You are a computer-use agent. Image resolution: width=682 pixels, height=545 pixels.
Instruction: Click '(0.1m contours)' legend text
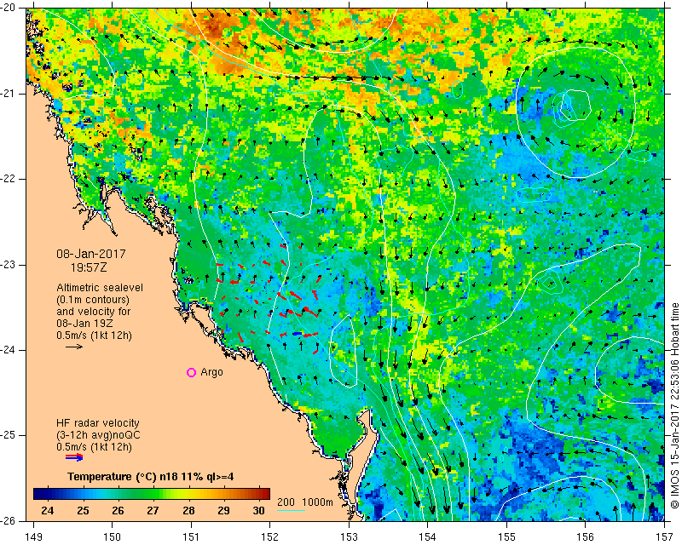click(93, 300)
